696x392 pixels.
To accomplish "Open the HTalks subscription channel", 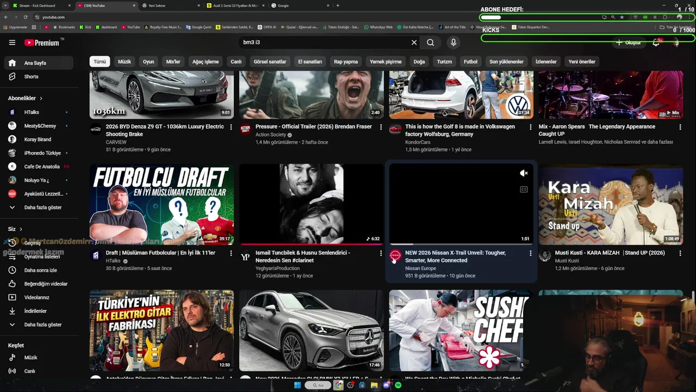I will click(x=38, y=112).
